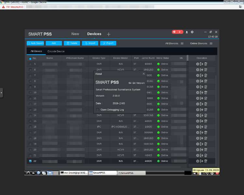Click the horizontal scrollbar below device list

tap(104, 167)
